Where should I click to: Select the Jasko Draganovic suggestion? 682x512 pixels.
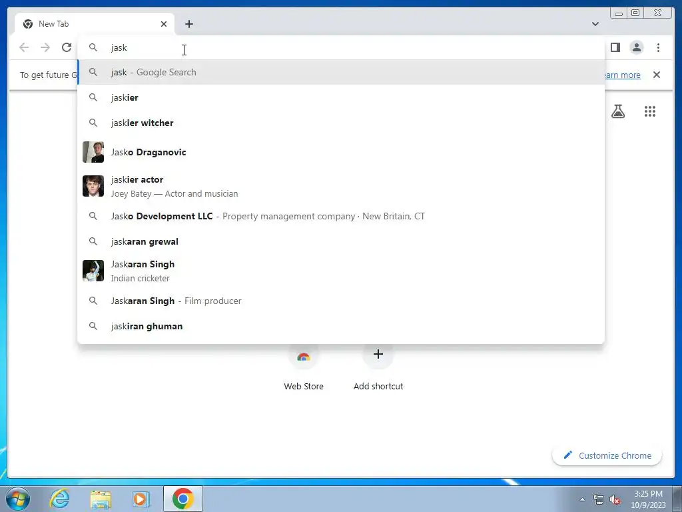click(341, 152)
